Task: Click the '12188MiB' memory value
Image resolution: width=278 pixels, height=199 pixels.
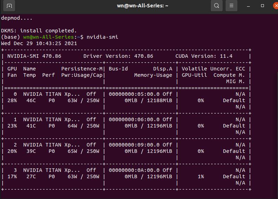Action: point(159,100)
